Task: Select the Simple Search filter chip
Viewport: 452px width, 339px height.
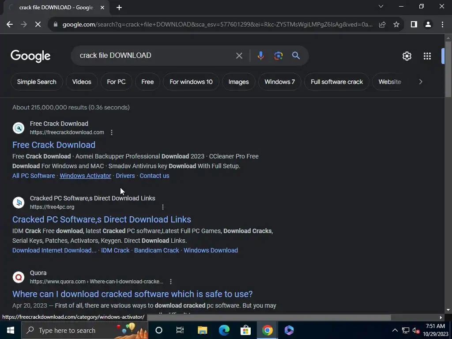Action: [x=37, y=82]
